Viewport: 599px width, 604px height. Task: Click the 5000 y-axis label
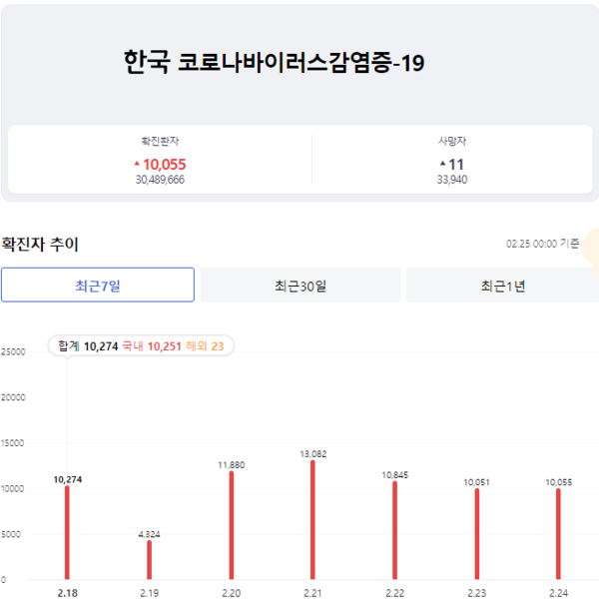coord(11,534)
